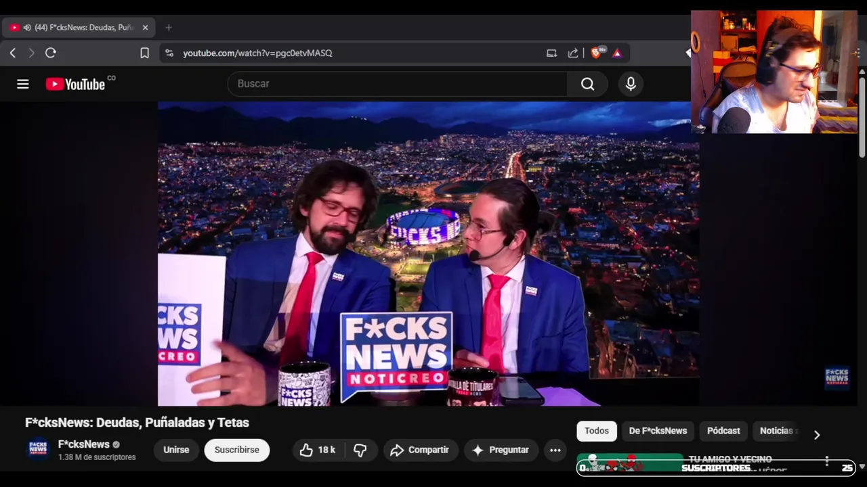Open the F*cksNews channel name link
867x487 pixels.
point(84,444)
